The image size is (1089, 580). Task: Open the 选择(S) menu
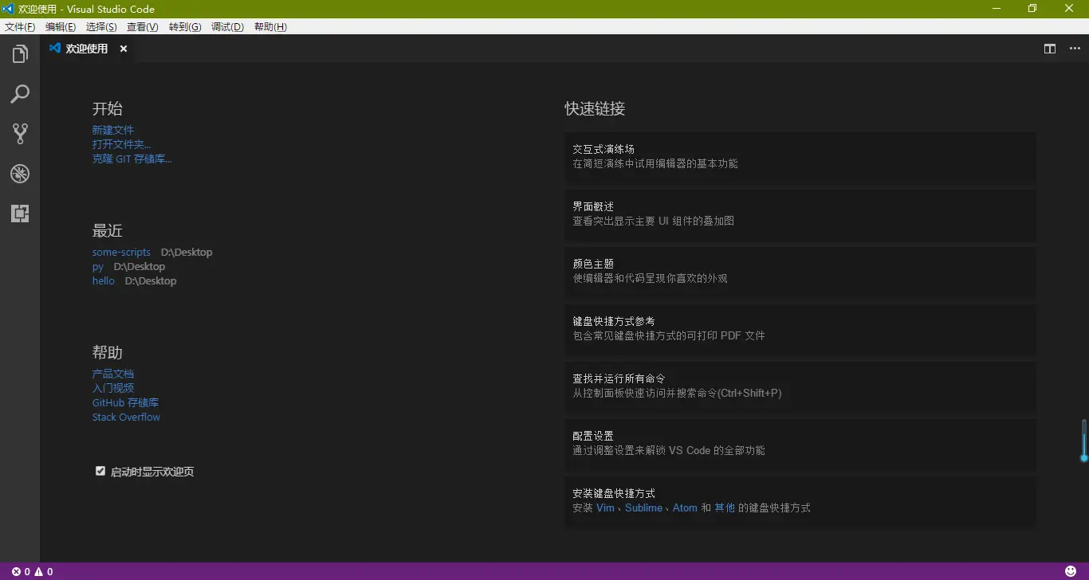click(101, 26)
